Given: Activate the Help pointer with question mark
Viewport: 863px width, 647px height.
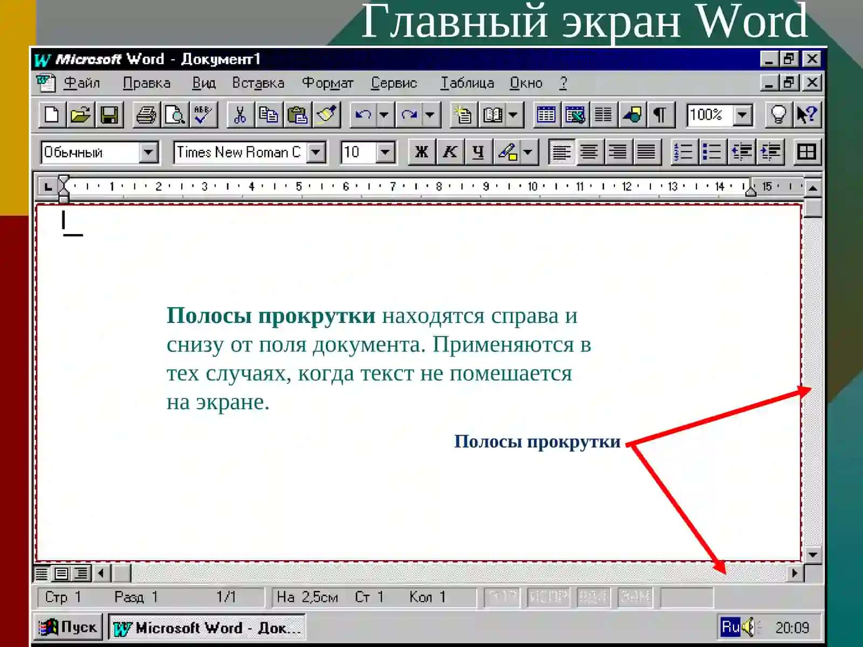Looking at the screenshot, I should coord(807,115).
